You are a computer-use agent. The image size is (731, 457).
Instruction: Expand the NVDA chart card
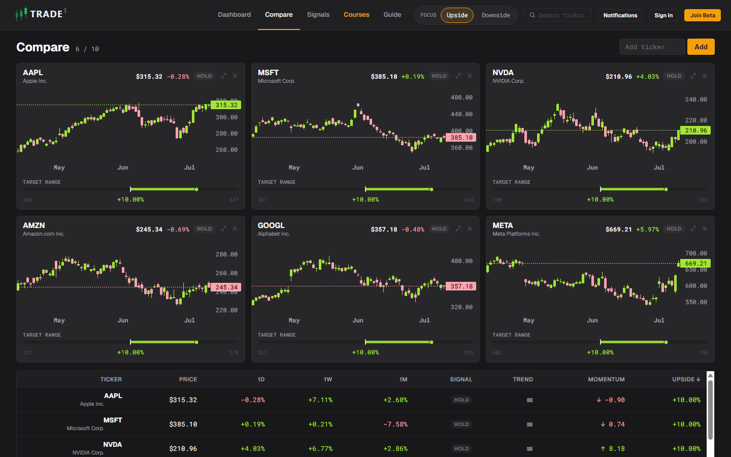693,76
